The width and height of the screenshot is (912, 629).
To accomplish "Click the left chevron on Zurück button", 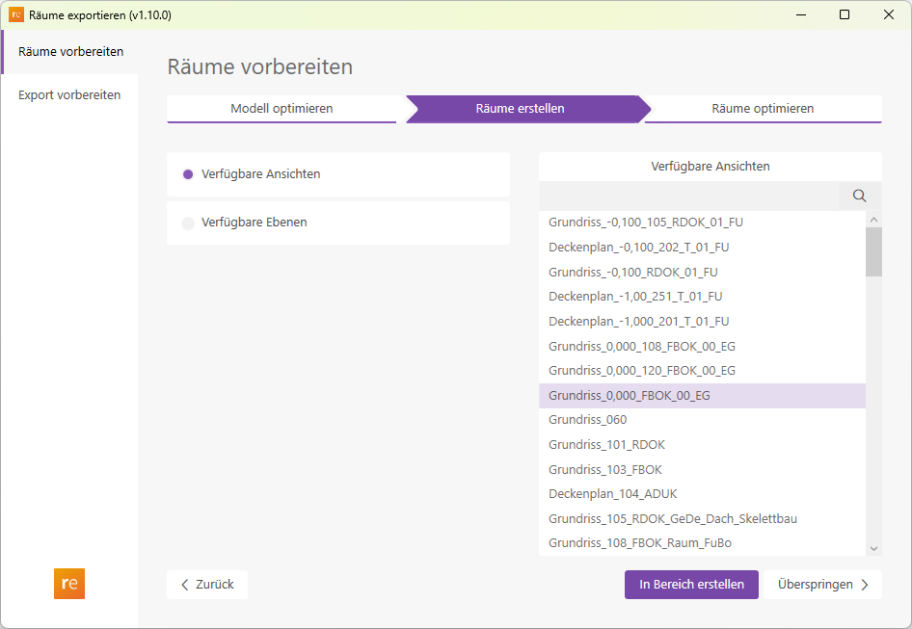I will pos(184,584).
